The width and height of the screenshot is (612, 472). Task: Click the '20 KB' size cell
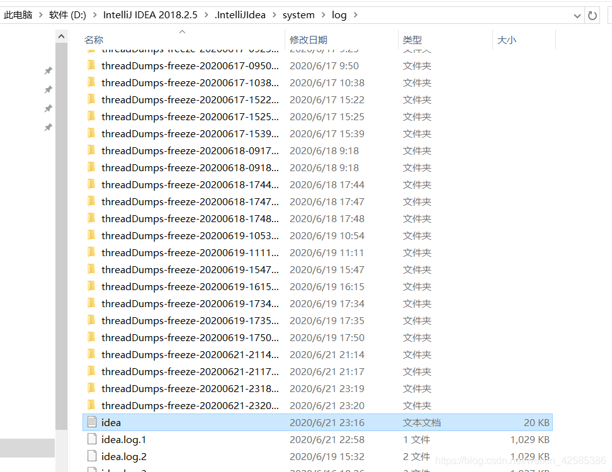536,422
